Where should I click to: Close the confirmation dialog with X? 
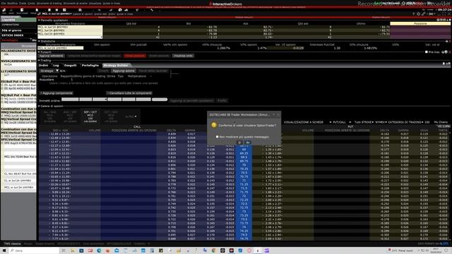[278, 114]
